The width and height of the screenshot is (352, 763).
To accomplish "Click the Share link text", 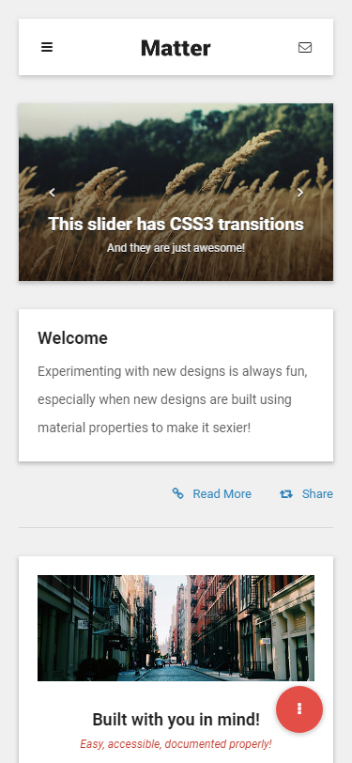I will coord(317,494).
